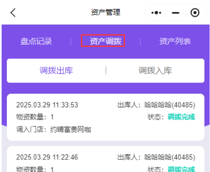Open the mini program three-dot menu
210x172 pixels.
pyautogui.click(x=156, y=13)
